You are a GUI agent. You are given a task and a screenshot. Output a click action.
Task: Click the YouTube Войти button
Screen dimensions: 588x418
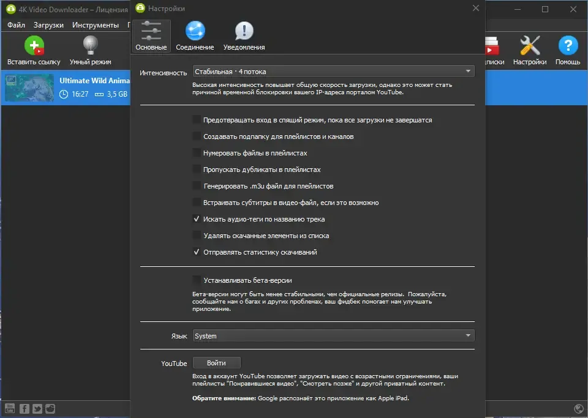click(x=216, y=363)
